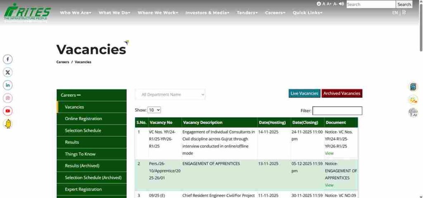Viewport: 423px width, 198px height.
Task: Expand the Tenders menu
Action: (x=247, y=13)
